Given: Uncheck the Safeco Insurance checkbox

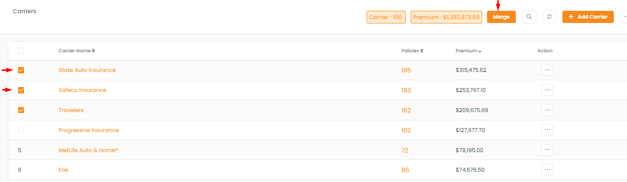Looking at the screenshot, I should 21,90.
